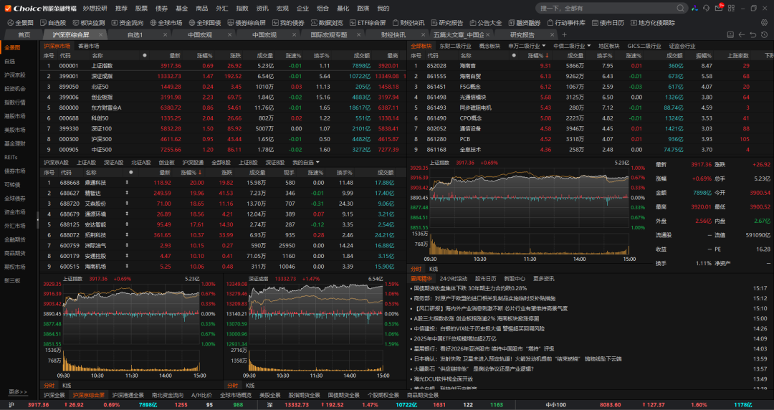
Task: Open the 宏观 menu in top menu bar
Action: (282, 8)
